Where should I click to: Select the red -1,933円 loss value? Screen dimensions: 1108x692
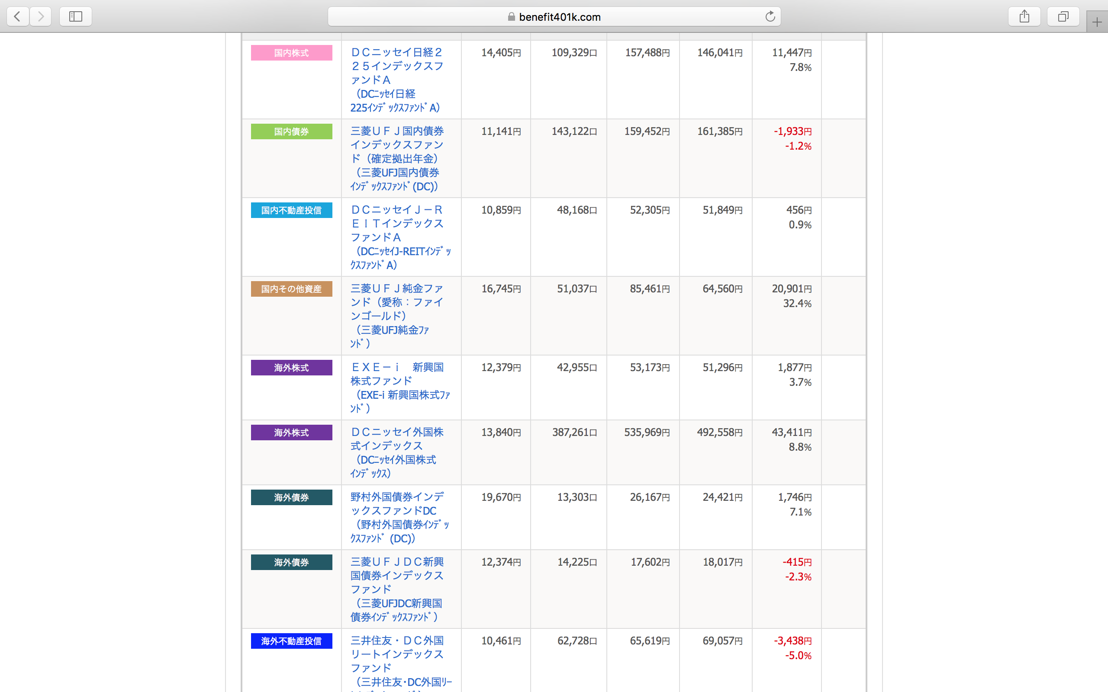click(x=793, y=131)
